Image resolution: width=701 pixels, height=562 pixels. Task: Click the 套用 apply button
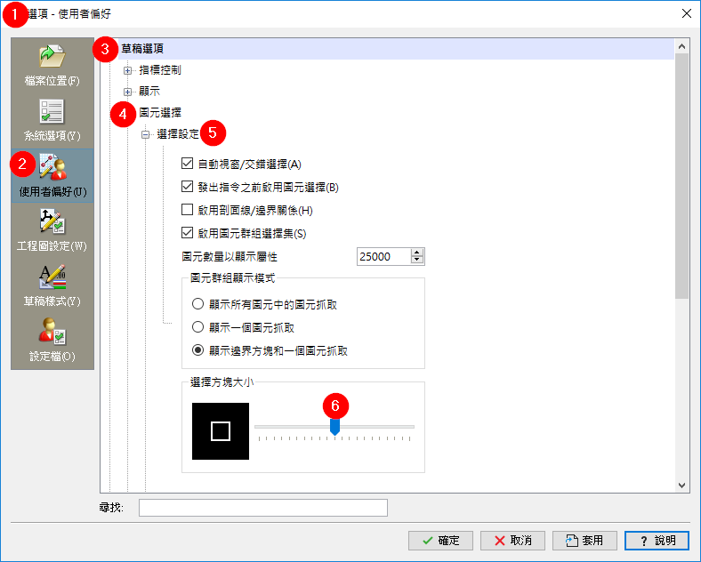[584, 541]
